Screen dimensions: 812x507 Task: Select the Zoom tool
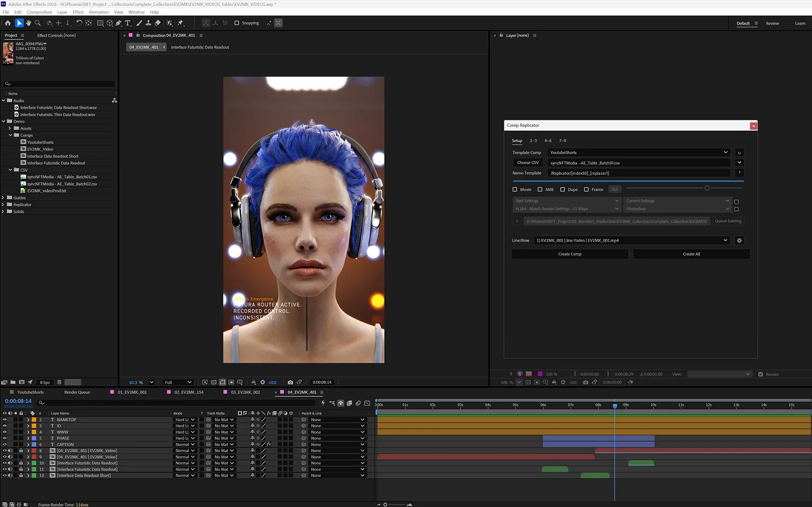tap(38, 23)
